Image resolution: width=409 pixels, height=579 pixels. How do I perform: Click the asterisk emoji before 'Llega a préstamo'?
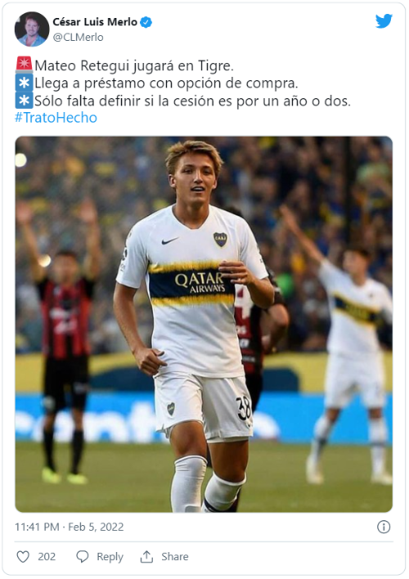pos(24,83)
